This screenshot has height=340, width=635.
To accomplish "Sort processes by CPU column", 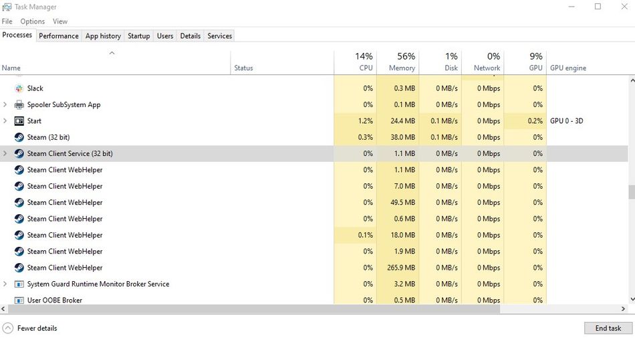I will 355,63.
